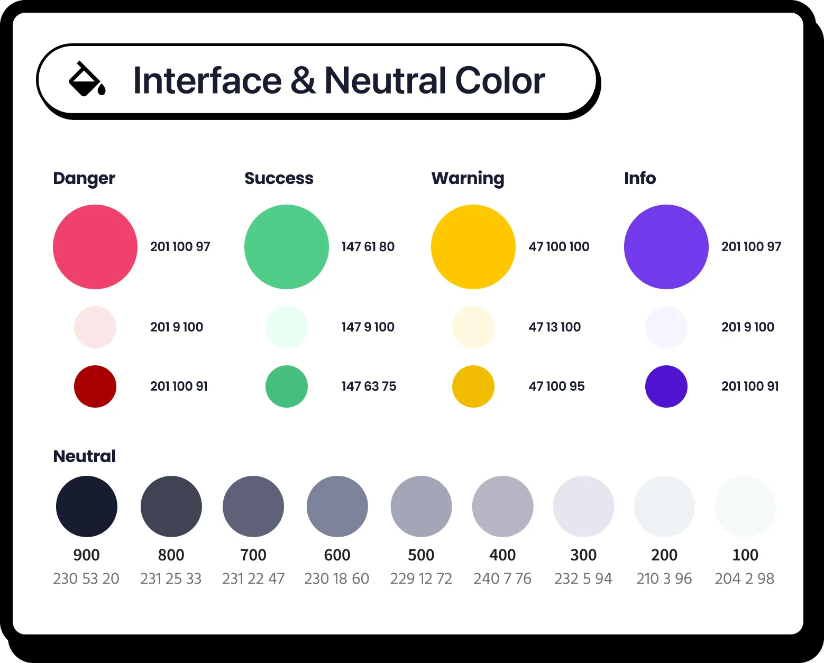Select the large purple Info swatch
824x663 pixels.
coord(666,247)
